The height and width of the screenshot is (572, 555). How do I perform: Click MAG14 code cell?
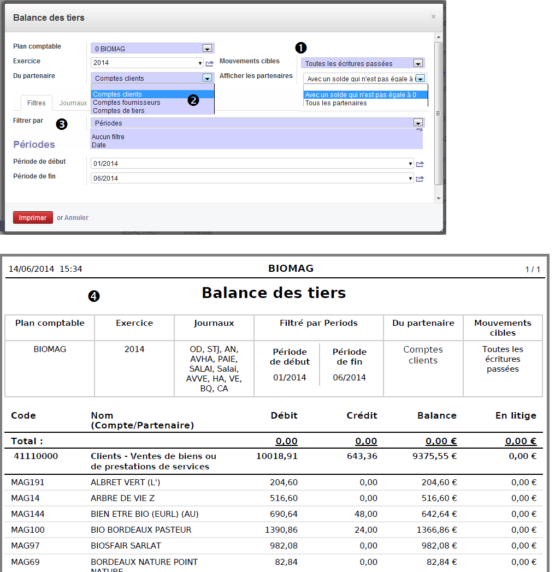point(25,498)
